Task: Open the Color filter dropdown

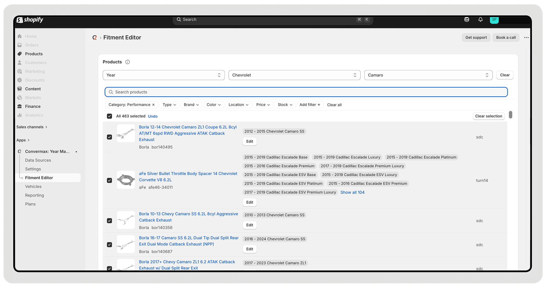Action: point(214,105)
